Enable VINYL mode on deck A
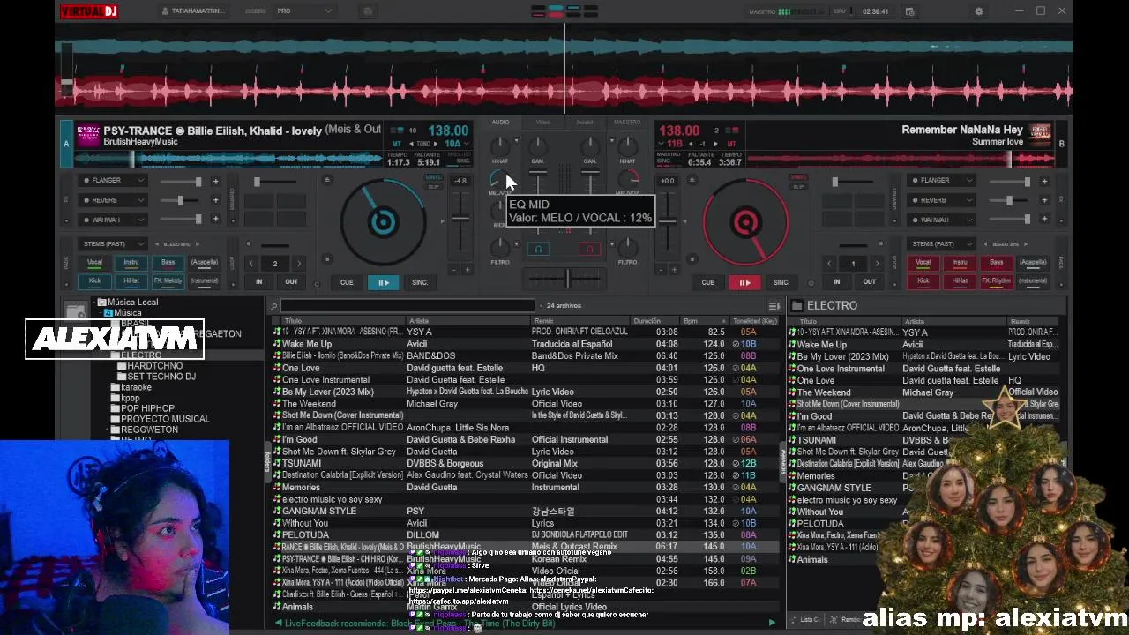1129x635 pixels. pyautogui.click(x=434, y=177)
